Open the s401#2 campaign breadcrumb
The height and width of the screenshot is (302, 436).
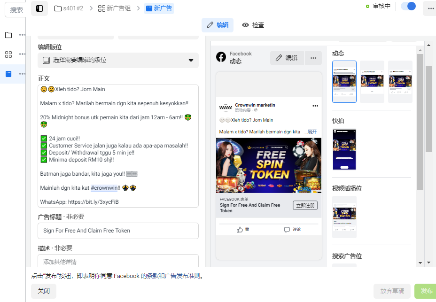(69, 8)
